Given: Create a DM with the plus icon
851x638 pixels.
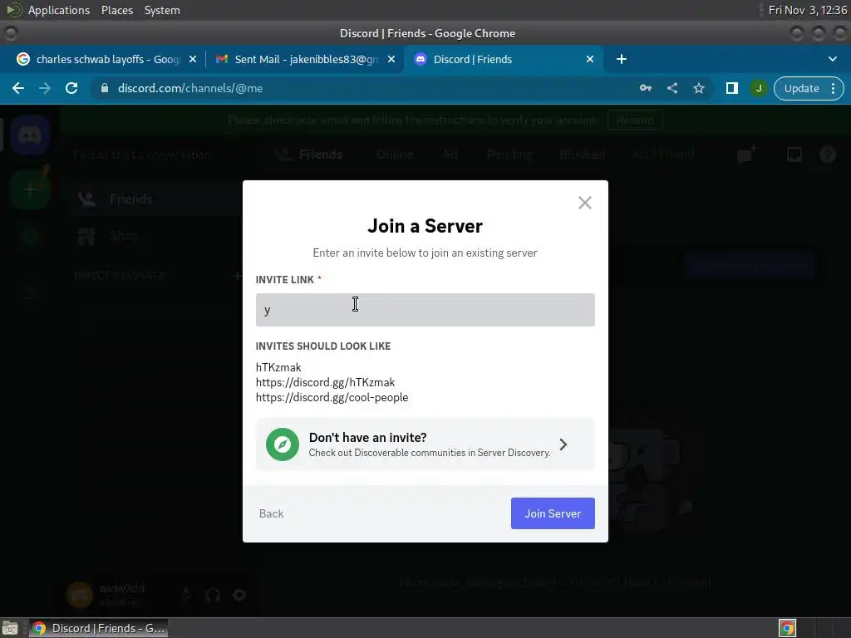Looking at the screenshot, I should (237, 276).
